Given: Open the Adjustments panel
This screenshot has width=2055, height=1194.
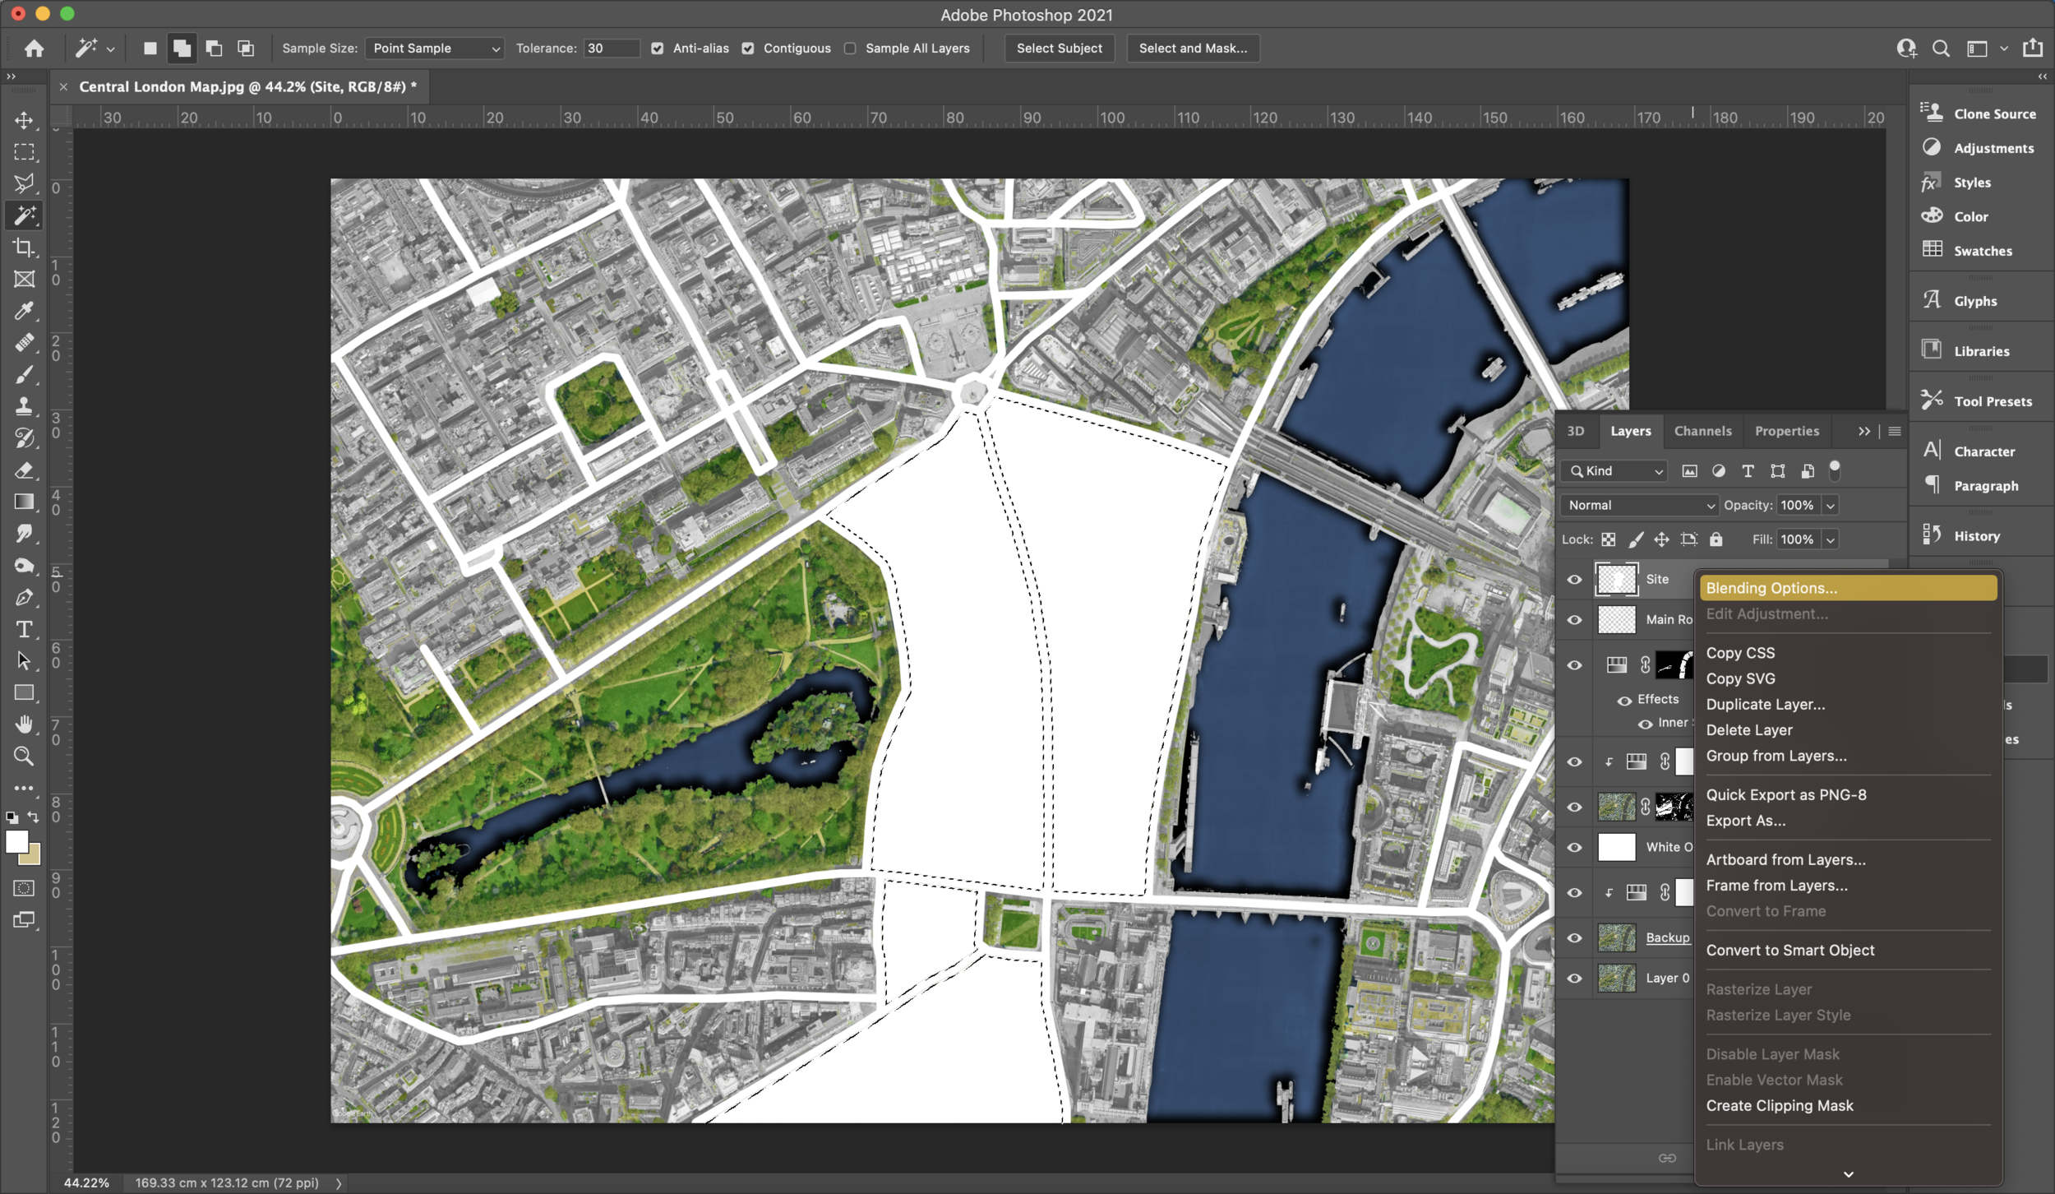Looking at the screenshot, I should [x=1976, y=148].
